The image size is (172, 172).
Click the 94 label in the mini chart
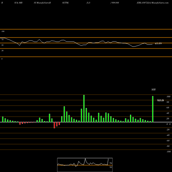tap(111, 163)
